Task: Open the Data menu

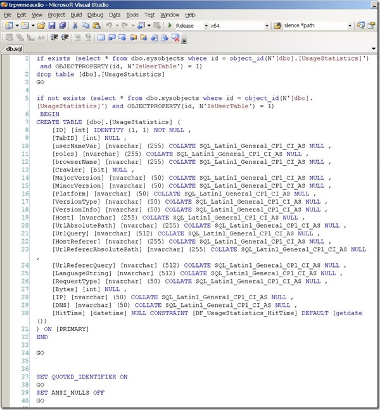Action: pos(115,15)
